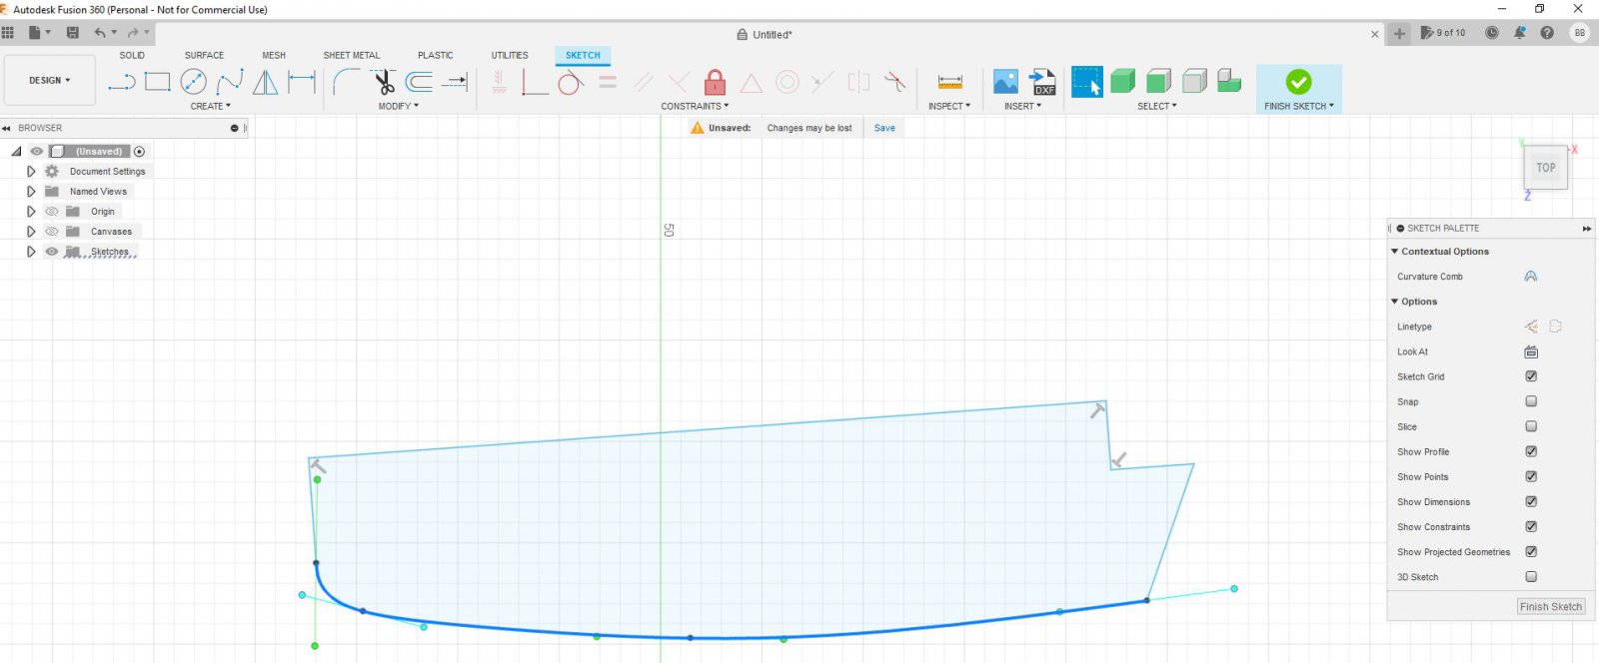This screenshot has height=663, width=1599.
Task: Apply the Fix/Unfix lock constraint
Action: click(715, 82)
